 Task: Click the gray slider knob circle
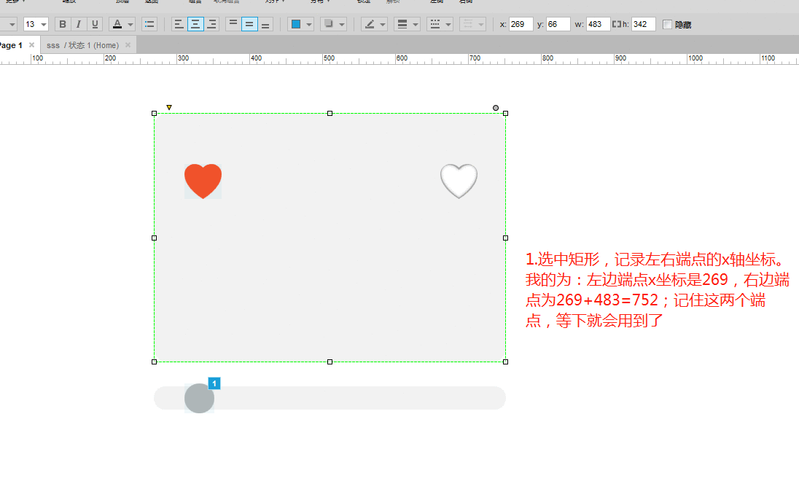coord(199,398)
